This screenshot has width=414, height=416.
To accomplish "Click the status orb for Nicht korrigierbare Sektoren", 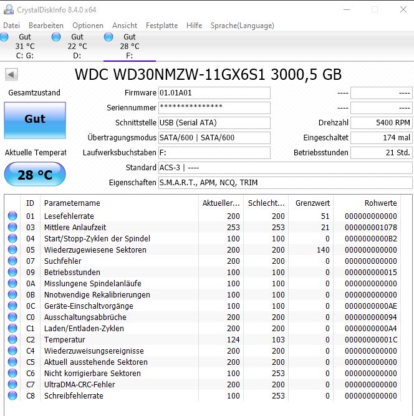I will coord(12,373).
